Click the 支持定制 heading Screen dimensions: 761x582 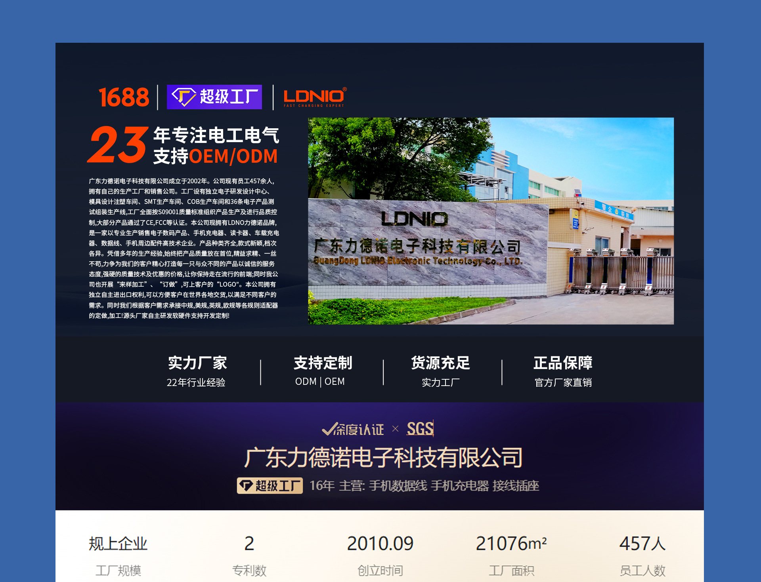(x=323, y=363)
